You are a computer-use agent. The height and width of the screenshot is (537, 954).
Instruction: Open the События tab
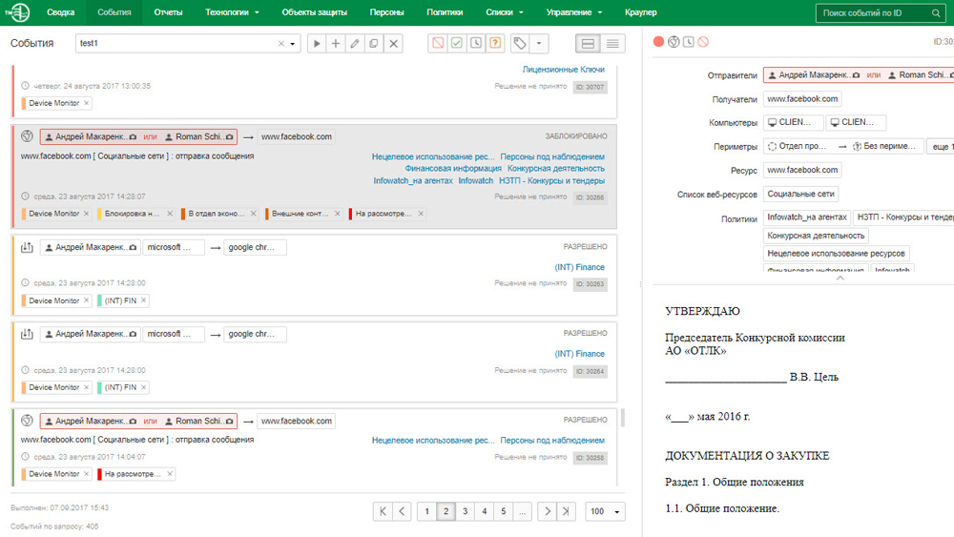[x=114, y=12]
